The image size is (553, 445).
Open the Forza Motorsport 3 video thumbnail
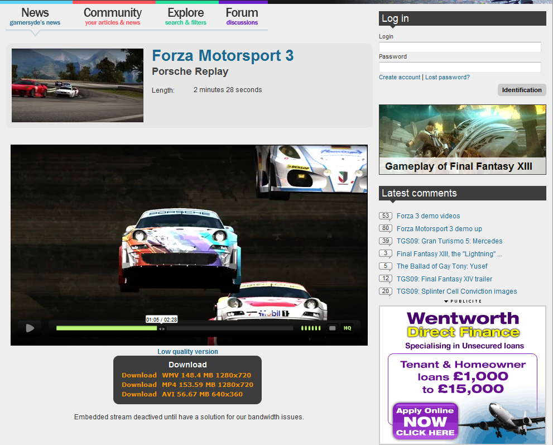click(78, 85)
